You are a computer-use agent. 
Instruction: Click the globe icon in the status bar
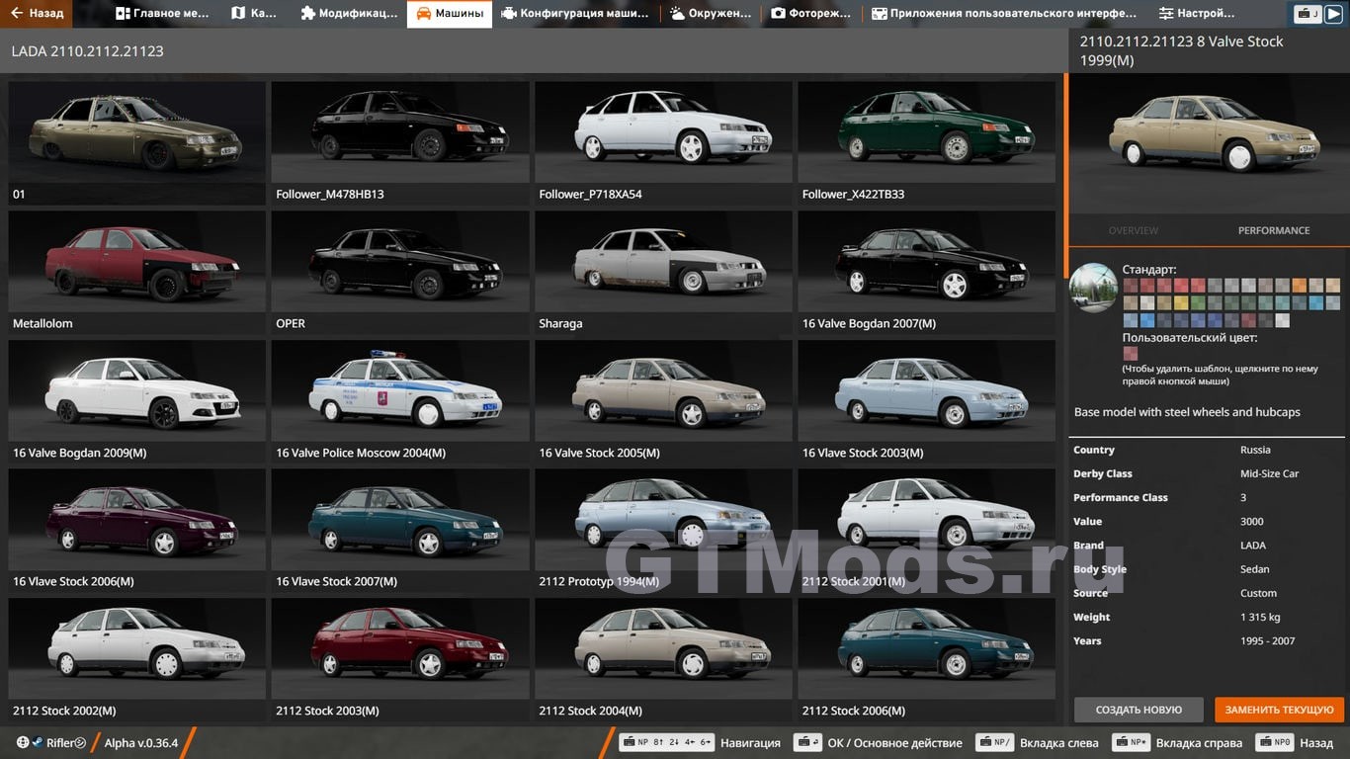(x=22, y=743)
